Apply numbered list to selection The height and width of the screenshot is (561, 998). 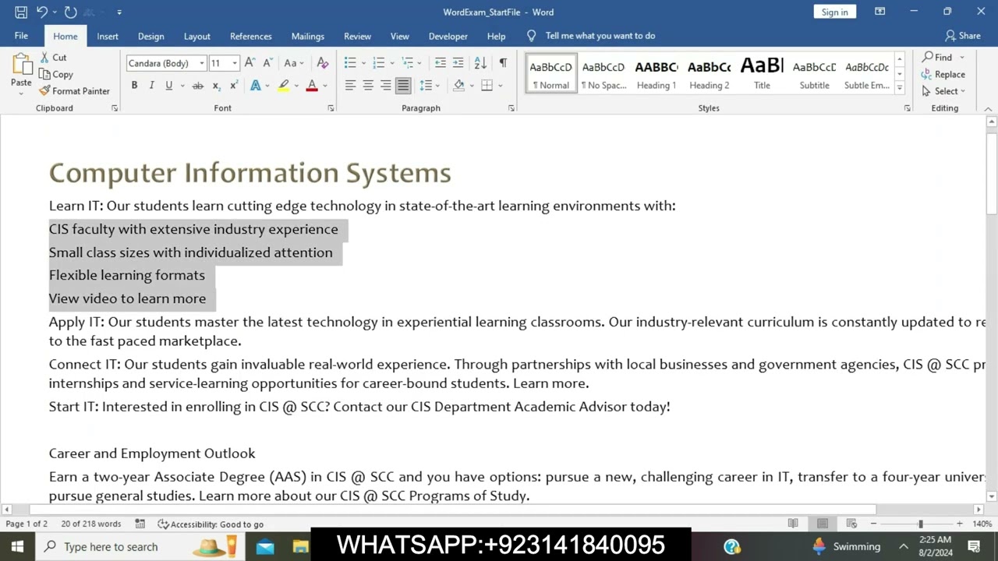[x=379, y=63]
